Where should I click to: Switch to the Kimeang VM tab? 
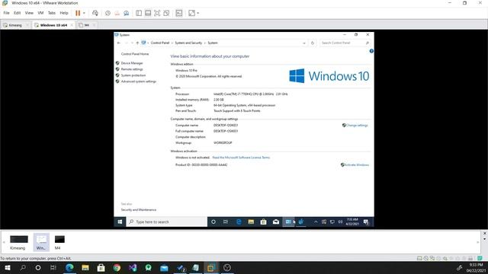point(15,25)
